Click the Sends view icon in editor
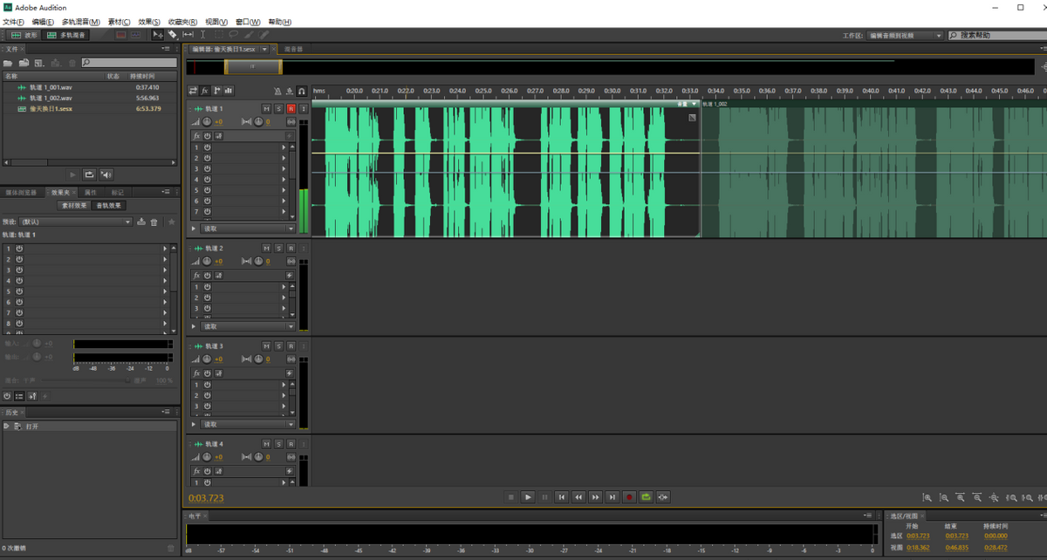 (216, 90)
